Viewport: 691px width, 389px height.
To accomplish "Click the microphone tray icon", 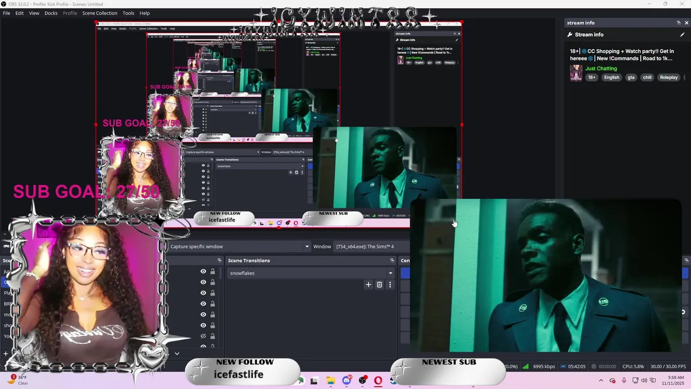I will click(624, 381).
